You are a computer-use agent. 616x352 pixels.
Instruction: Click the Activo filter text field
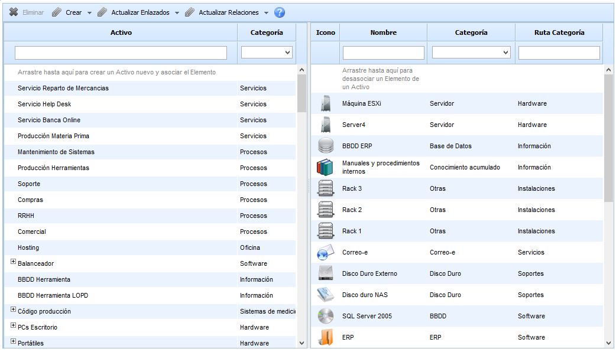(121, 53)
